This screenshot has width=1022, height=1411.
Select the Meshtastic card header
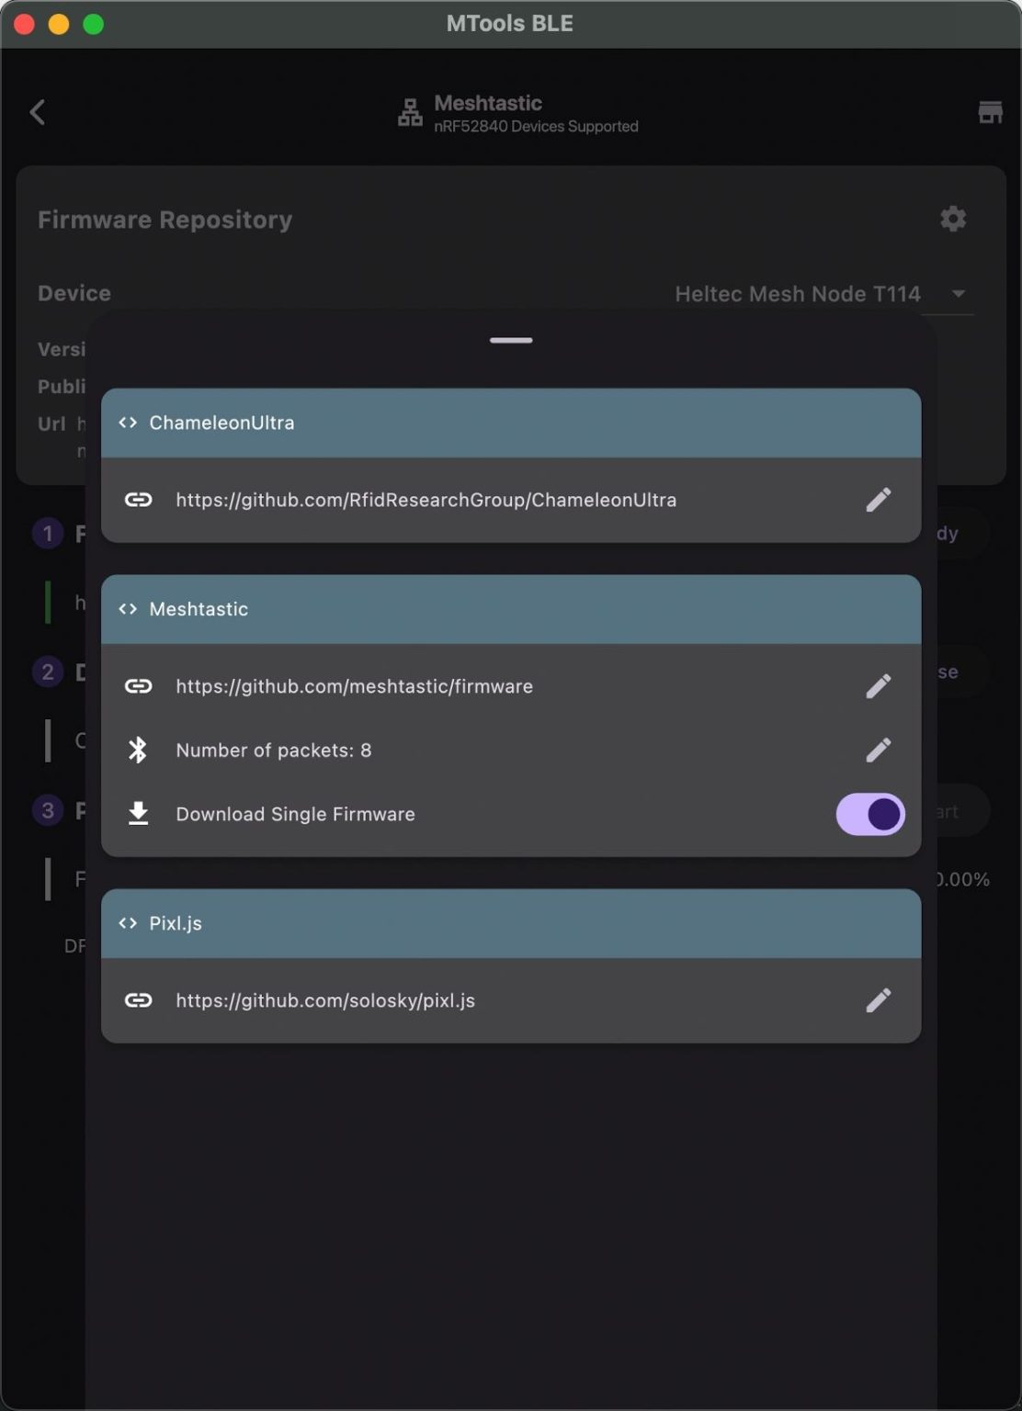(510, 610)
